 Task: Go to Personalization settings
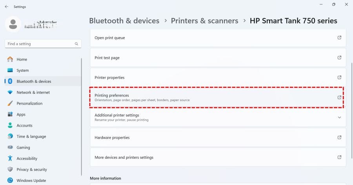tap(29, 103)
